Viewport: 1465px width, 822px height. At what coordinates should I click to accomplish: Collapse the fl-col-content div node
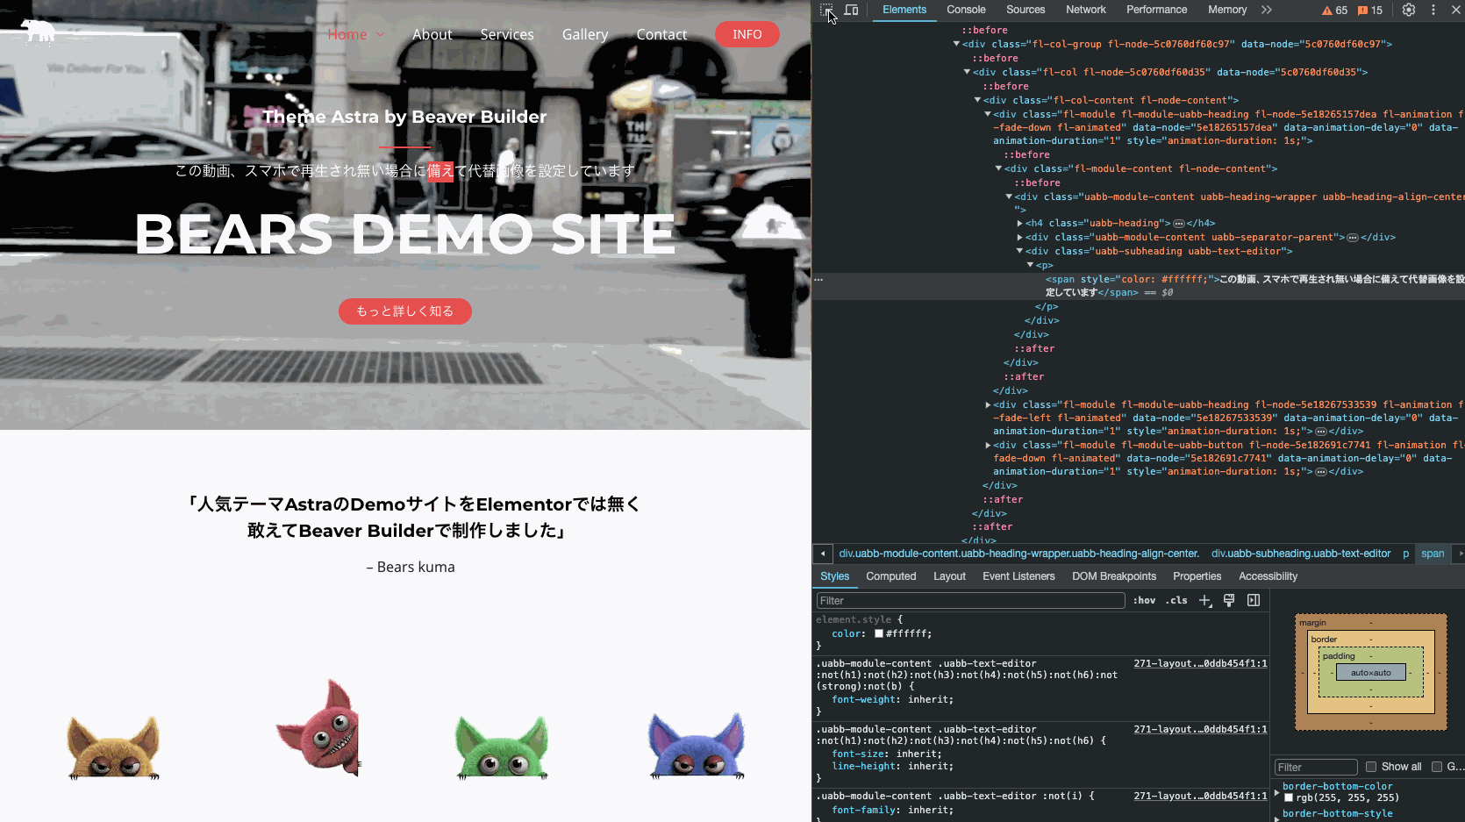(977, 100)
